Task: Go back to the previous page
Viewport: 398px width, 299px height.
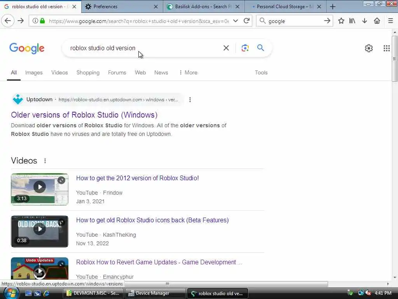Action: (x=8, y=21)
